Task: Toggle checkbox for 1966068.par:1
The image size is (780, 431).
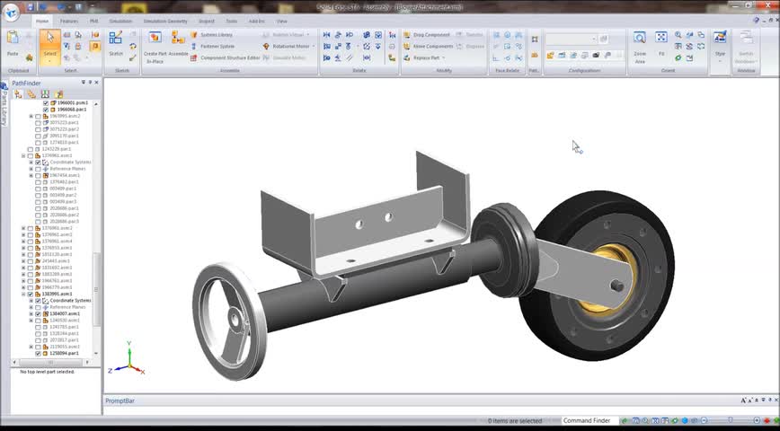Action: pyautogui.click(x=46, y=110)
